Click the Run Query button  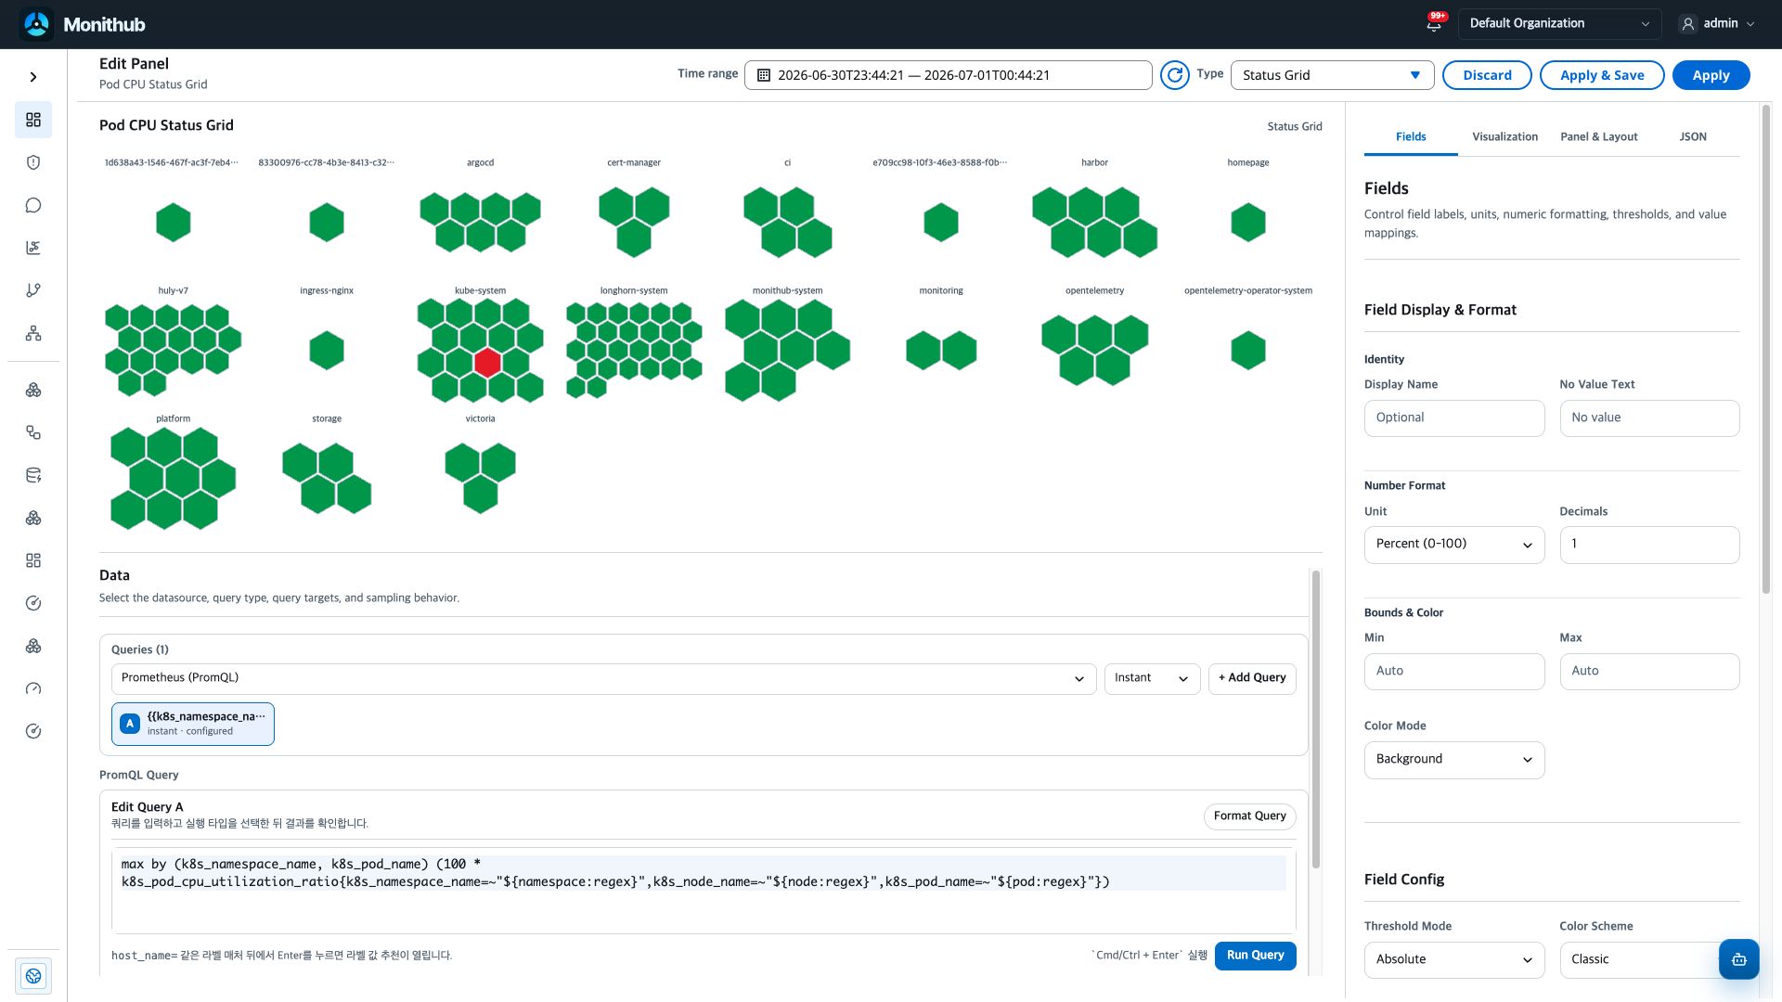[1255, 955]
